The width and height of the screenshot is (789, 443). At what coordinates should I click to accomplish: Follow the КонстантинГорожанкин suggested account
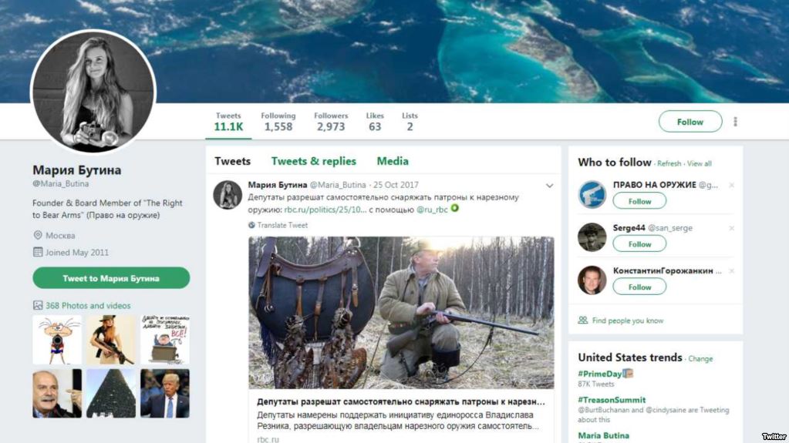639,287
